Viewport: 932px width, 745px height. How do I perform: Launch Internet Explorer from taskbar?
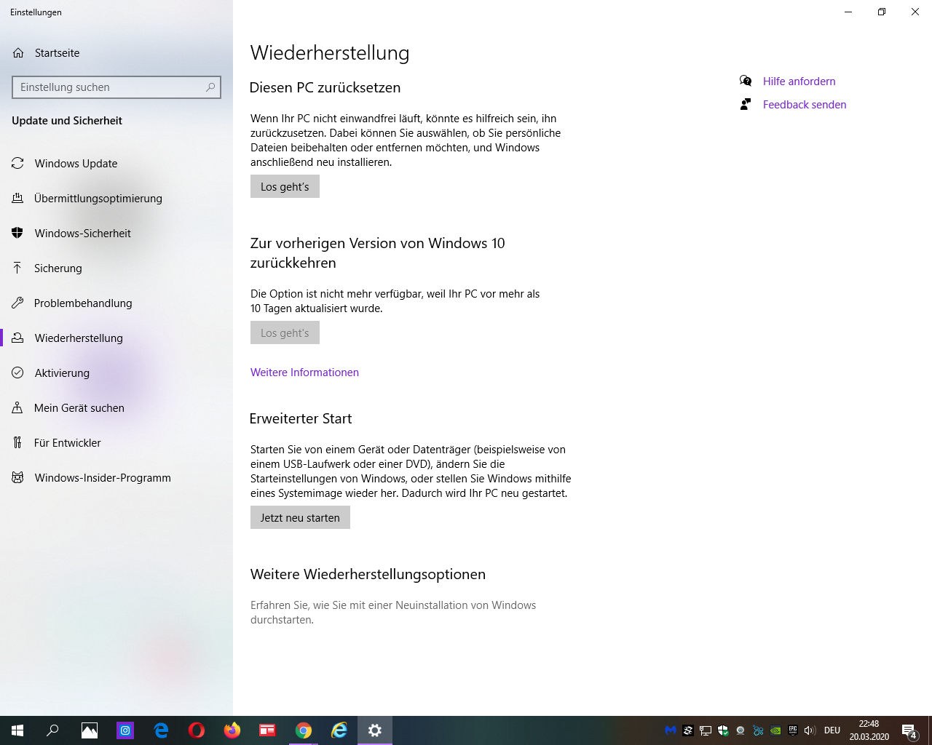[339, 730]
